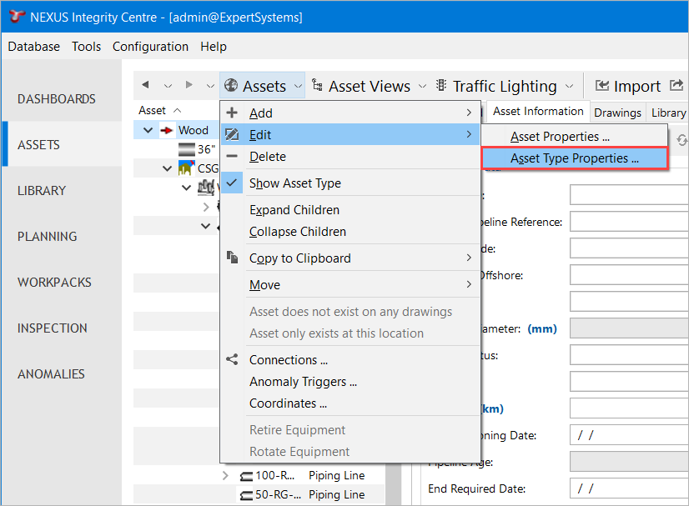The width and height of the screenshot is (689, 506).
Task: Toggle the Show Asset Type checkmark
Action: tap(232, 183)
